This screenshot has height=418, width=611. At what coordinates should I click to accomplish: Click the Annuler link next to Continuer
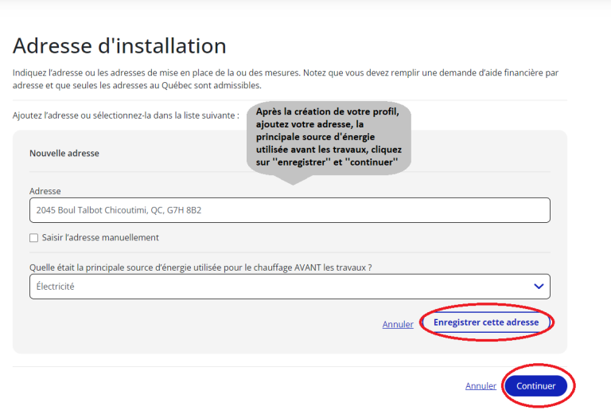coord(481,386)
